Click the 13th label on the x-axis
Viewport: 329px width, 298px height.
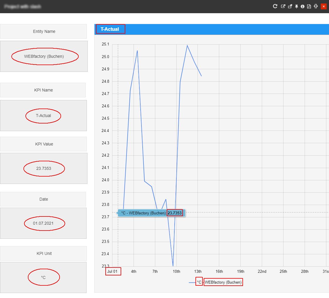click(198, 271)
